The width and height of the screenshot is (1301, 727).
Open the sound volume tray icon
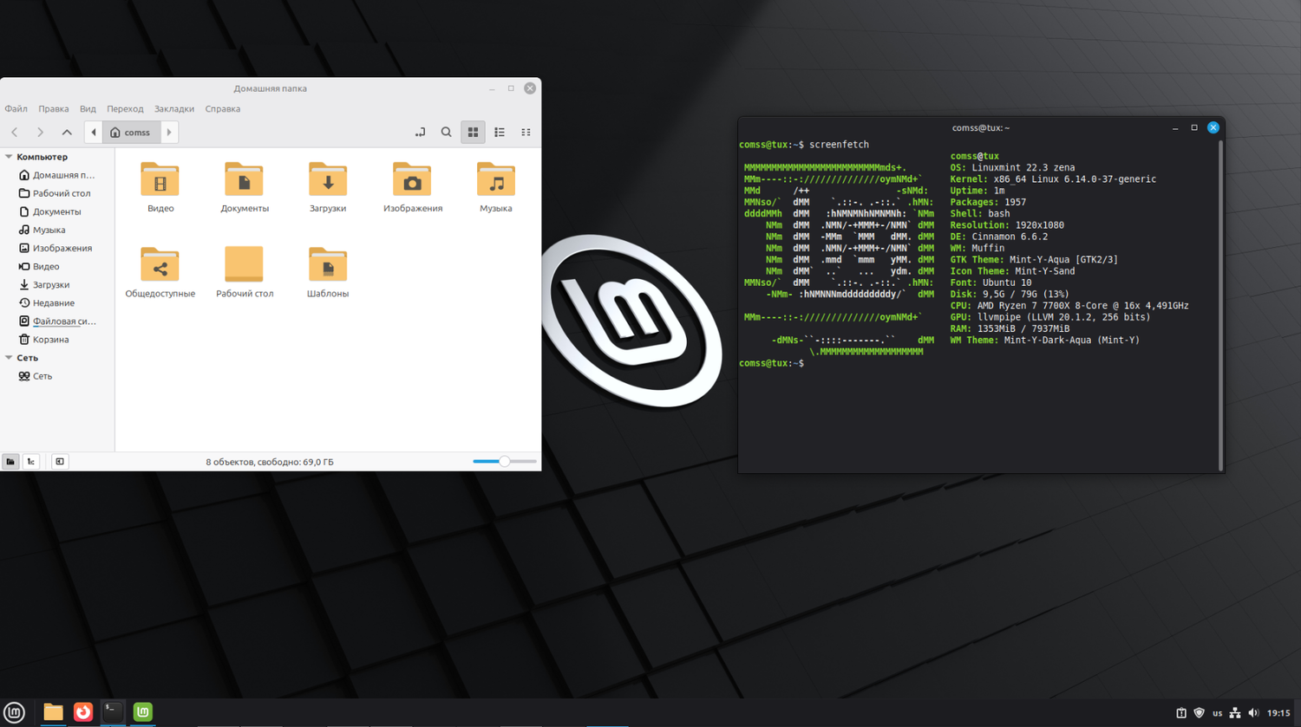(1253, 713)
